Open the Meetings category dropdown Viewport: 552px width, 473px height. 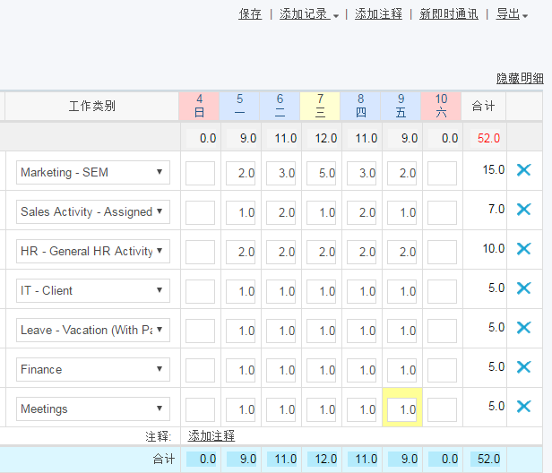click(x=93, y=409)
